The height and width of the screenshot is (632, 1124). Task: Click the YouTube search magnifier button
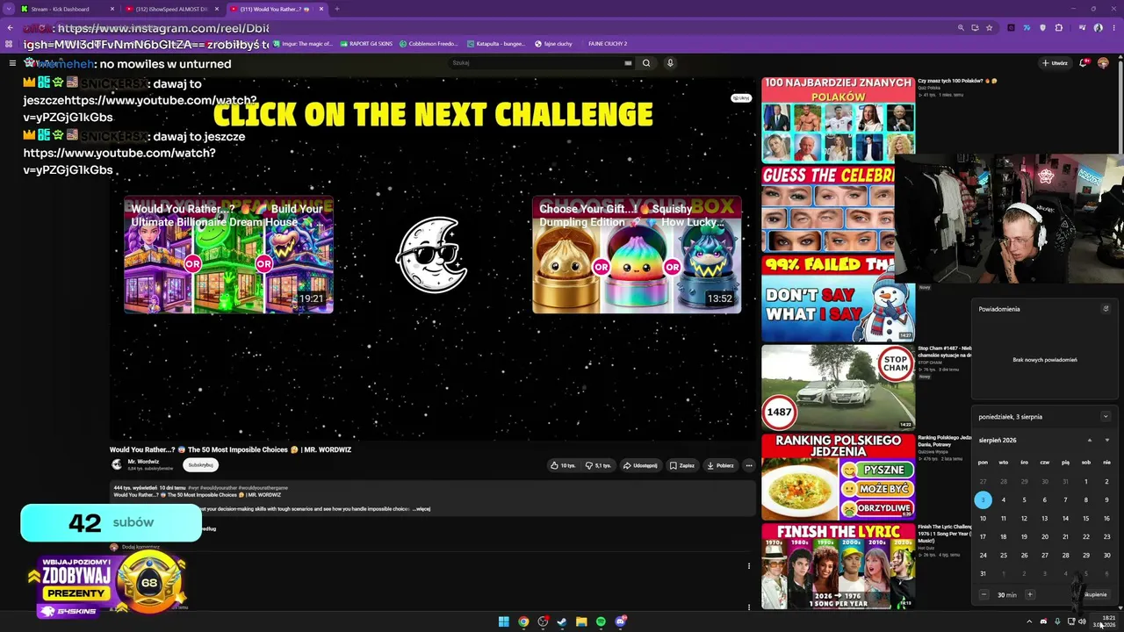[646, 63]
